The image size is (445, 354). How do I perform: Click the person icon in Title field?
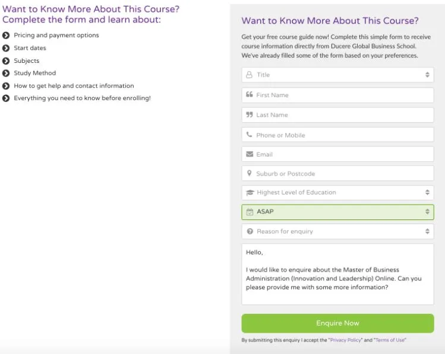(x=250, y=75)
